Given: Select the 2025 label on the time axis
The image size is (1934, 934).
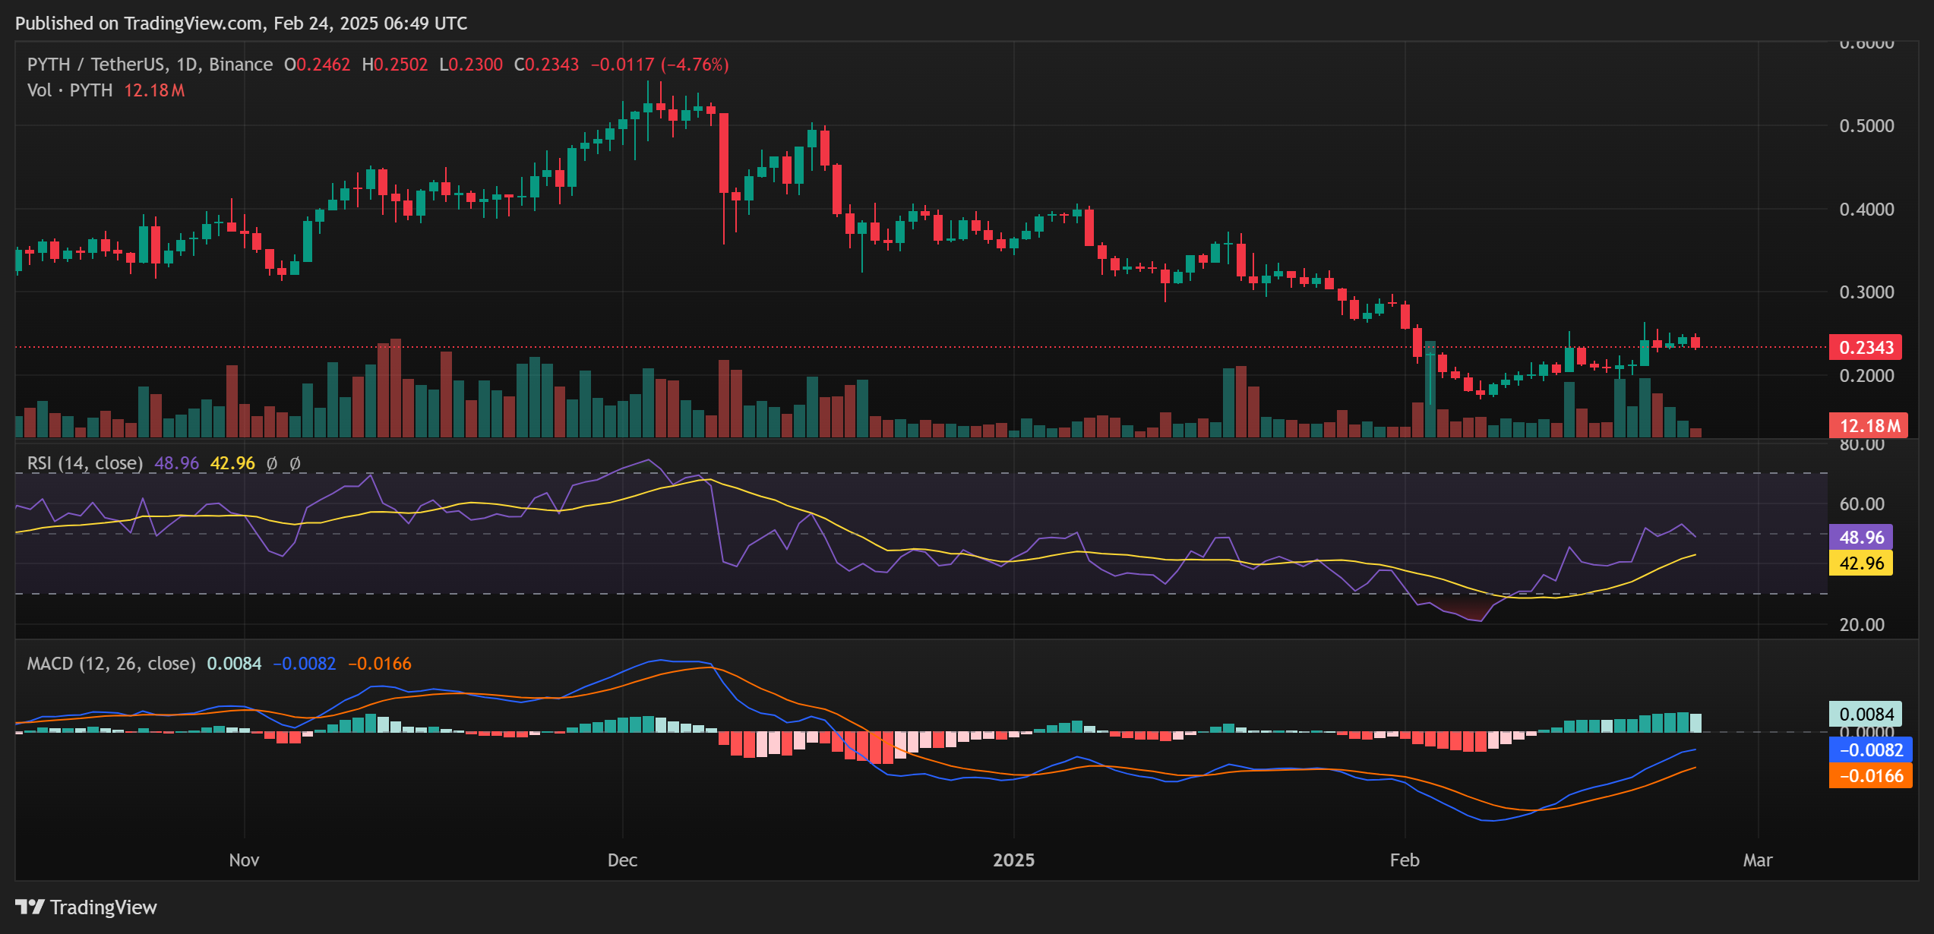Looking at the screenshot, I should click(1013, 860).
